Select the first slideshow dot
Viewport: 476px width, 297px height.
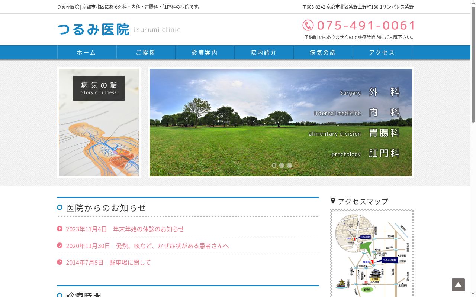[274, 166]
